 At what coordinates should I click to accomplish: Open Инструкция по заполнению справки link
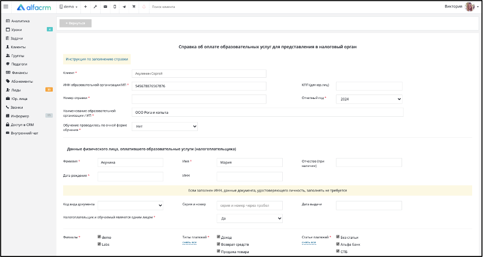97,60
